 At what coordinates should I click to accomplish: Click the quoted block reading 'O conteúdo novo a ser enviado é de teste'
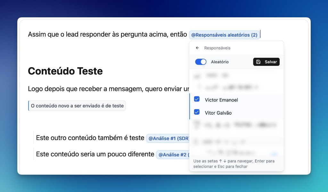[77, 105]
